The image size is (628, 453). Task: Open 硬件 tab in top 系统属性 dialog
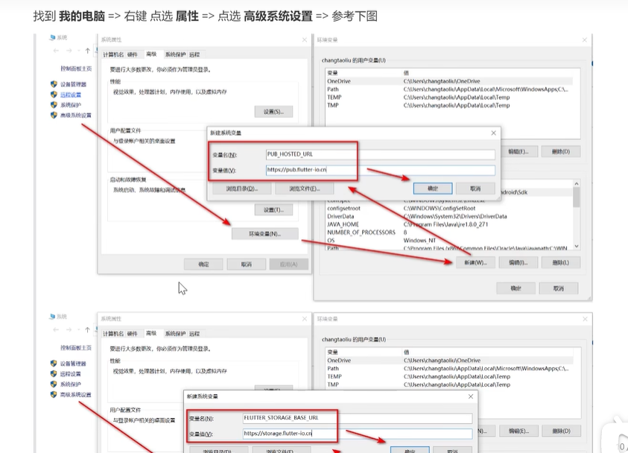133,54
